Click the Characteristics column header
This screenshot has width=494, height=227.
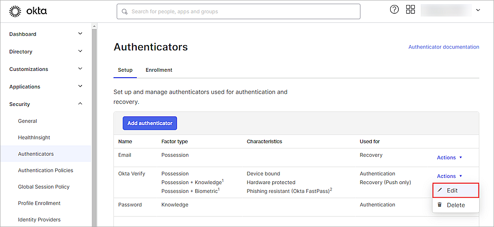pos(264,142)
